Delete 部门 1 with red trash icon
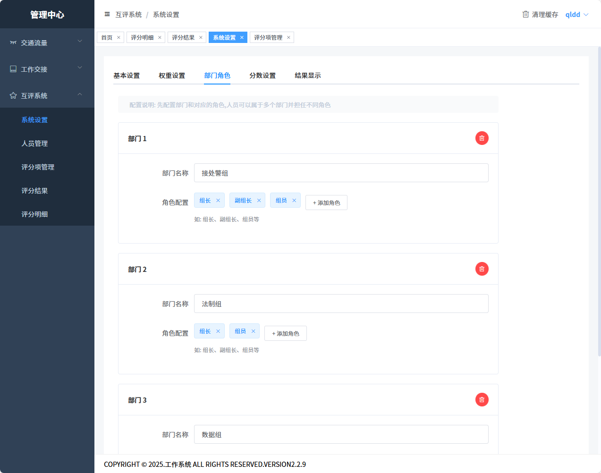This screenshot has width=601, height=473. pos(482,138)
